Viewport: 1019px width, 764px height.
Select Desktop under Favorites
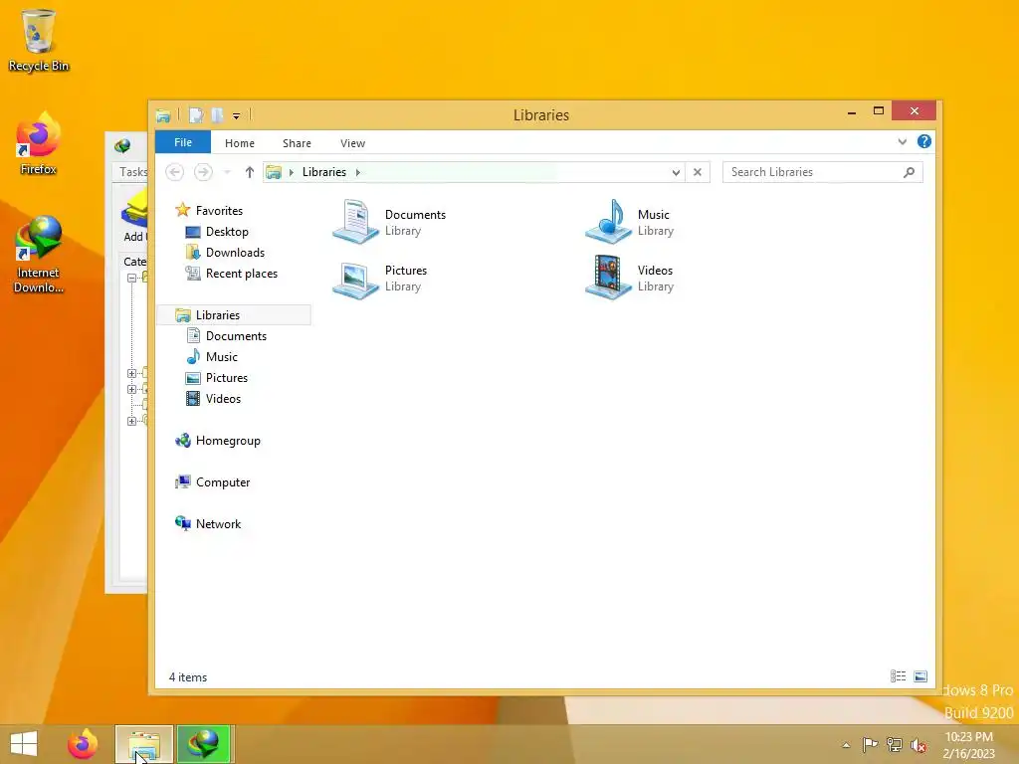point(226,231)
